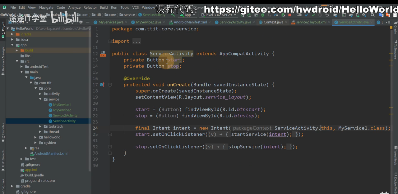Hide Project panel with minimize icon

point(88,22)
